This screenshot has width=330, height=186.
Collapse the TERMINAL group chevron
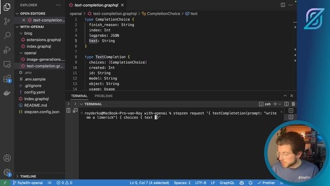pyautogui.click(x=81, y=104)
